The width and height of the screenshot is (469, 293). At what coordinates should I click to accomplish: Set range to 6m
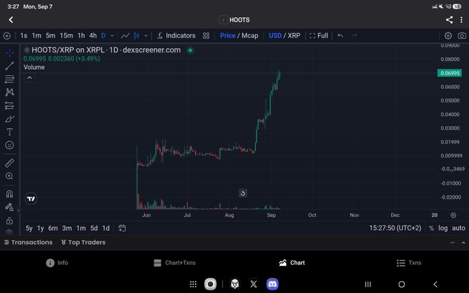53,228
